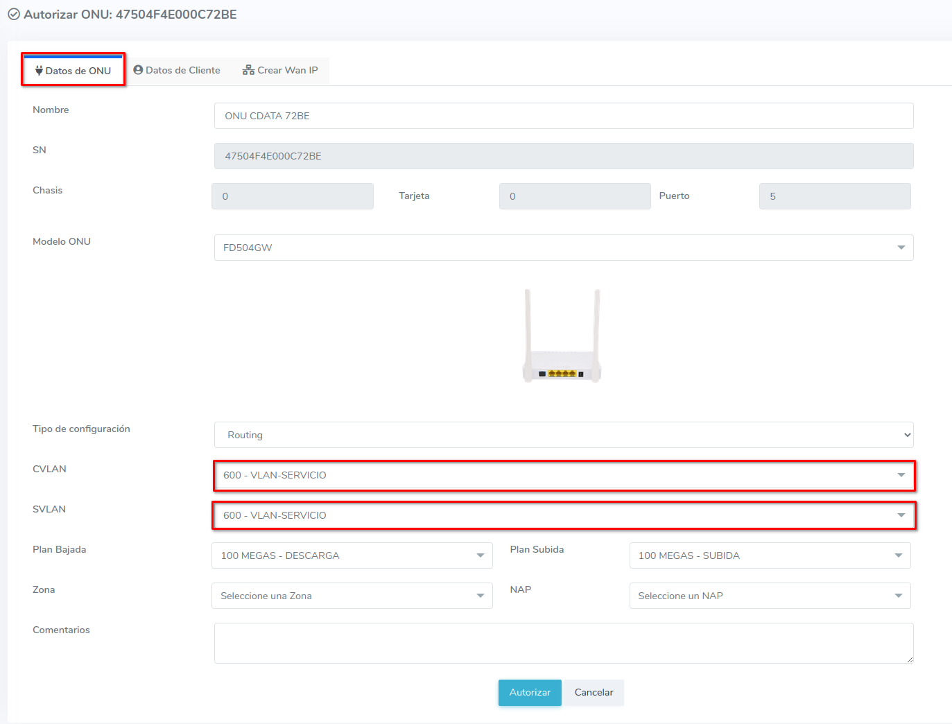Click the ONU router device image
Screen dimensions: 952x724
coord(562,336)
